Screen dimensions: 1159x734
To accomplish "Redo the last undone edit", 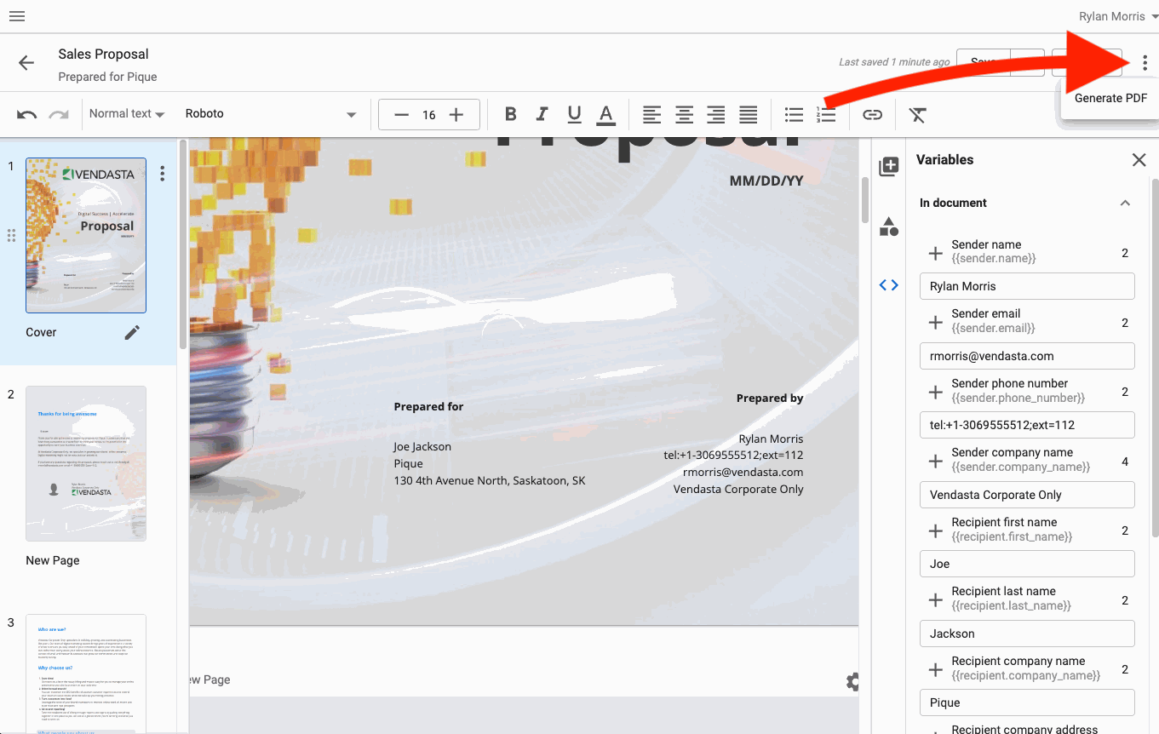I will click(x=59, y=115).
